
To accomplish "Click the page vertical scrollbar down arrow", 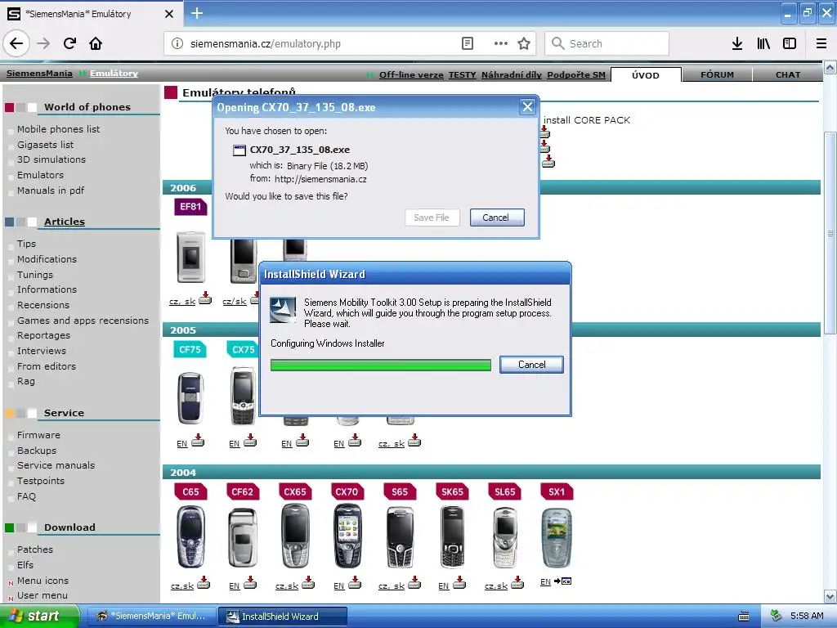I will coord(830,596).
